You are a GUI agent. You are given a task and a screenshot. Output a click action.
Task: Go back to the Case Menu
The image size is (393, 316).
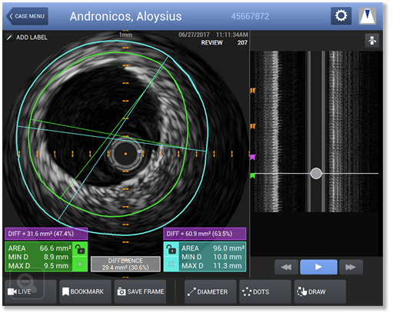(27, 16)
